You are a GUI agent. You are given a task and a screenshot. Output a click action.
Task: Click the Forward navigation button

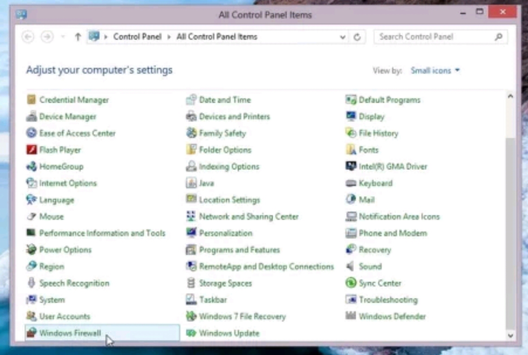click(47, 36)
